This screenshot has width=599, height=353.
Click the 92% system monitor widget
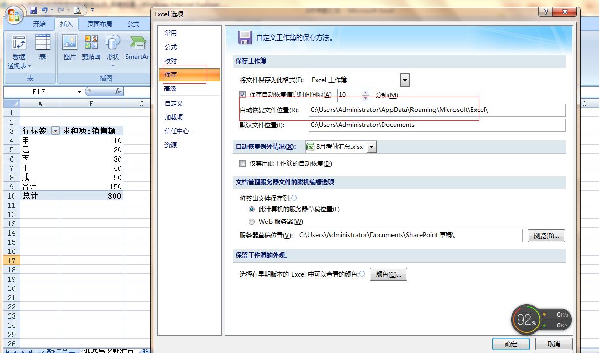tap(541, 320)
